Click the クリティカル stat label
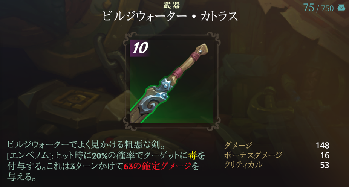 tap(243, 165)
